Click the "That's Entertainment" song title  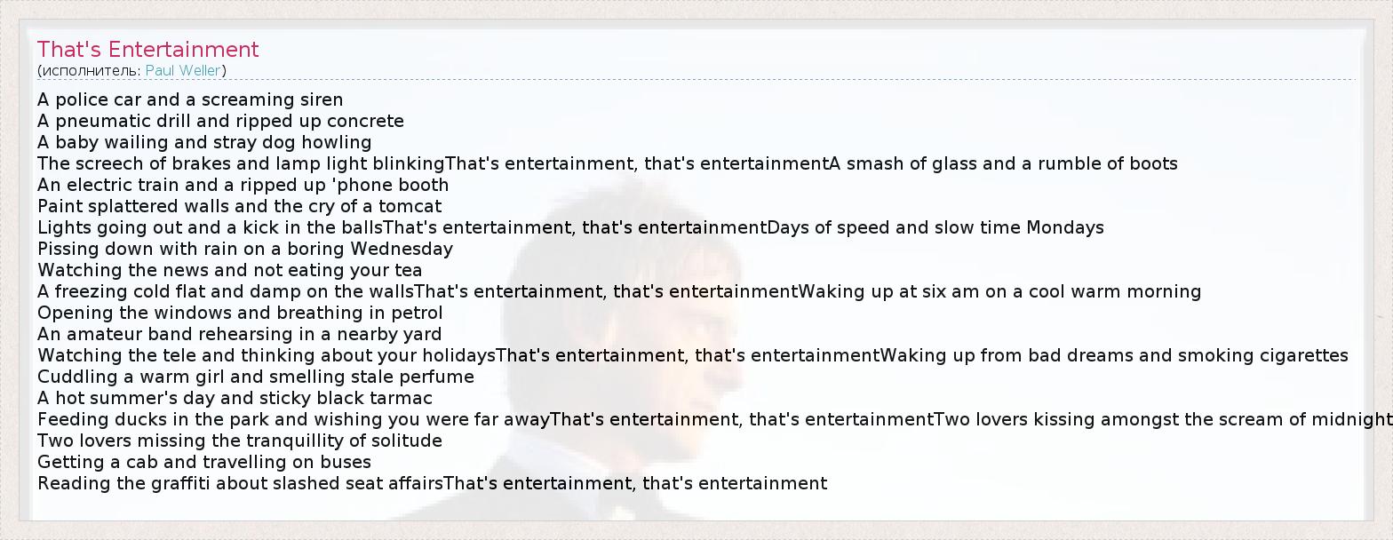(147, 49)
